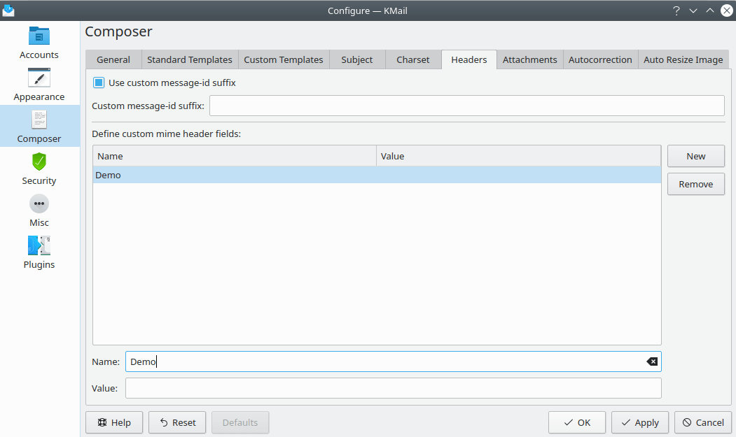Click New to add a header field
This screenshot has width=736, height=437.
695,156
